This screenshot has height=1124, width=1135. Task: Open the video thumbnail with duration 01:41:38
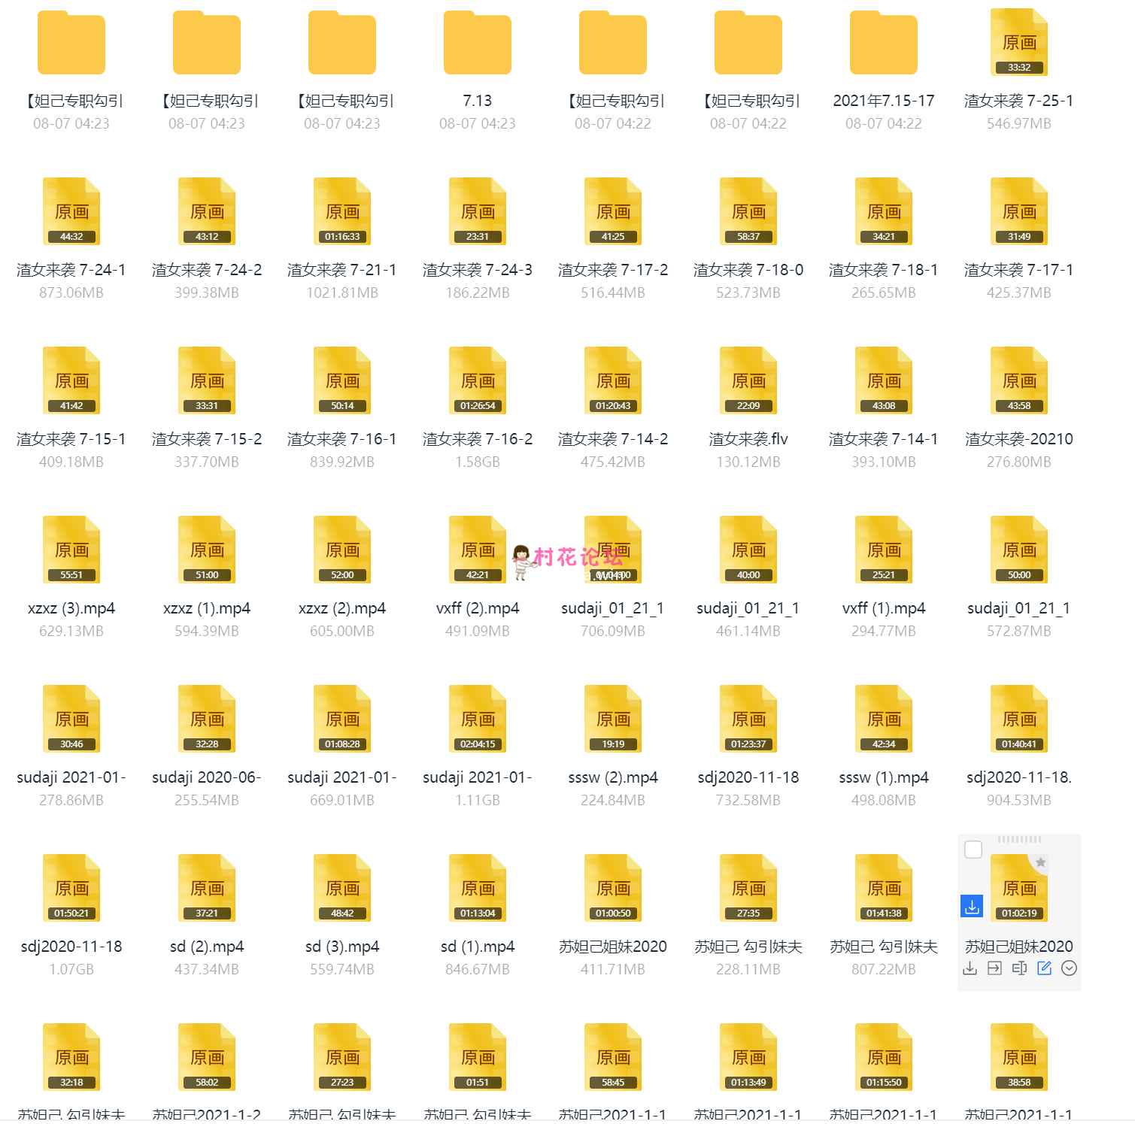[884, 888]
